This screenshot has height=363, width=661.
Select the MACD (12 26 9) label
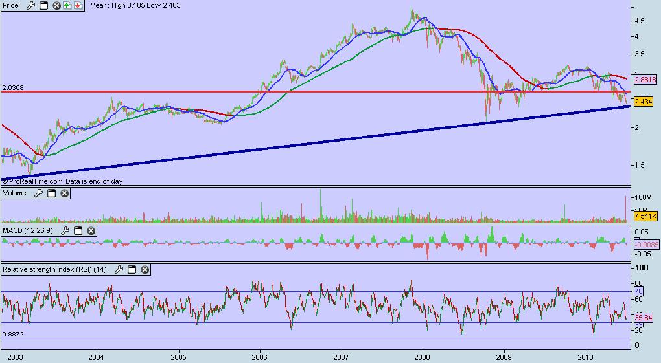(28, 231)
